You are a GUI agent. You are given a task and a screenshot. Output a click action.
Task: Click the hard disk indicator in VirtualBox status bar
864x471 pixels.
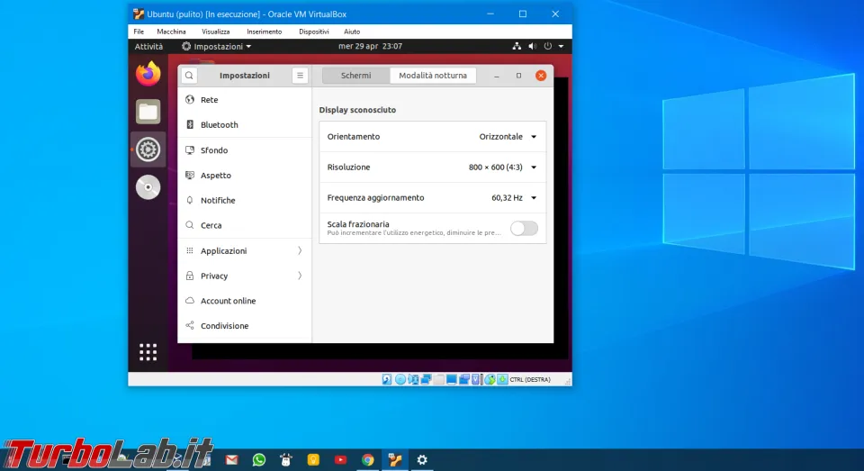387,379
